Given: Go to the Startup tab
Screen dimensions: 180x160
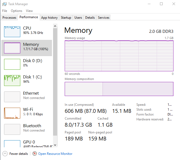Looking at the screenshot, I should 66,18.
